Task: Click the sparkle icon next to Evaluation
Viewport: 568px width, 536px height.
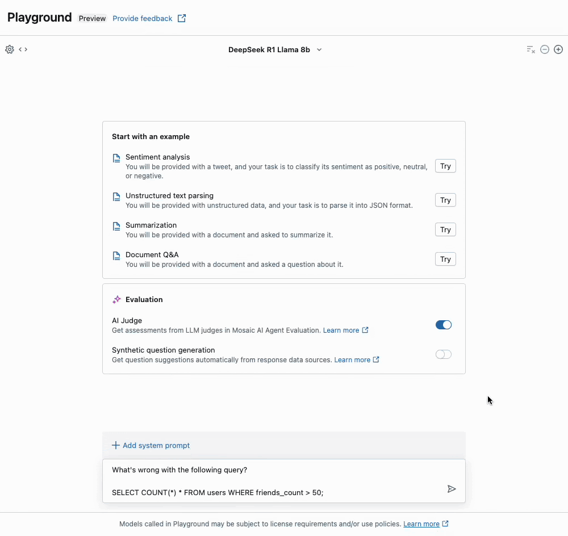Action: click(x=116, y=299)
